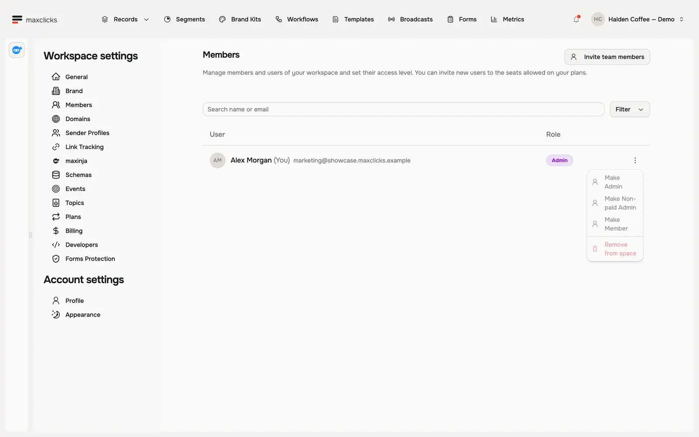Image resolution: width=699 pixels, height=437 pixels.
Task: Open the Segments nav item
Action: pos(184,19)
